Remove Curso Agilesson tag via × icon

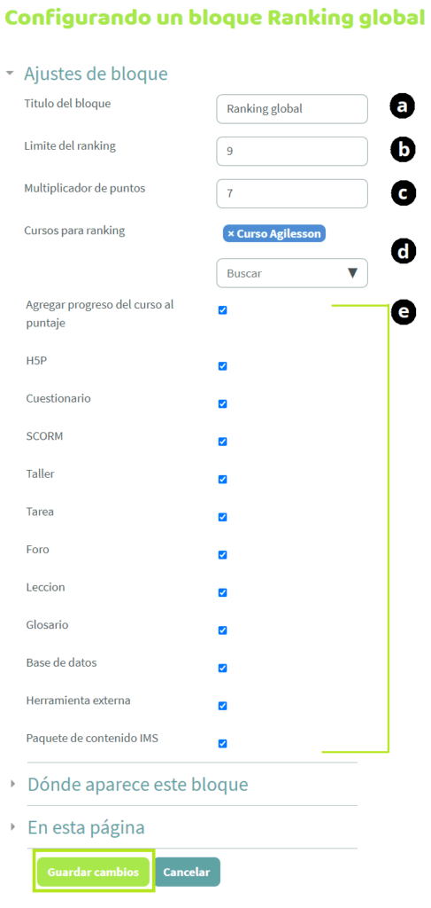point(230,233)
